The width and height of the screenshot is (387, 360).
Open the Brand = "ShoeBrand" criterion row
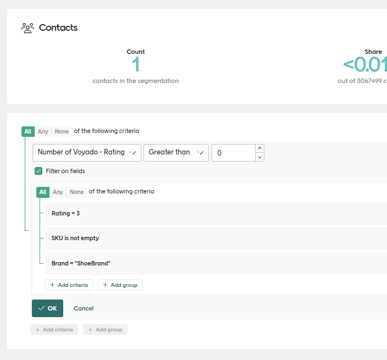click(x=216, y=263)
